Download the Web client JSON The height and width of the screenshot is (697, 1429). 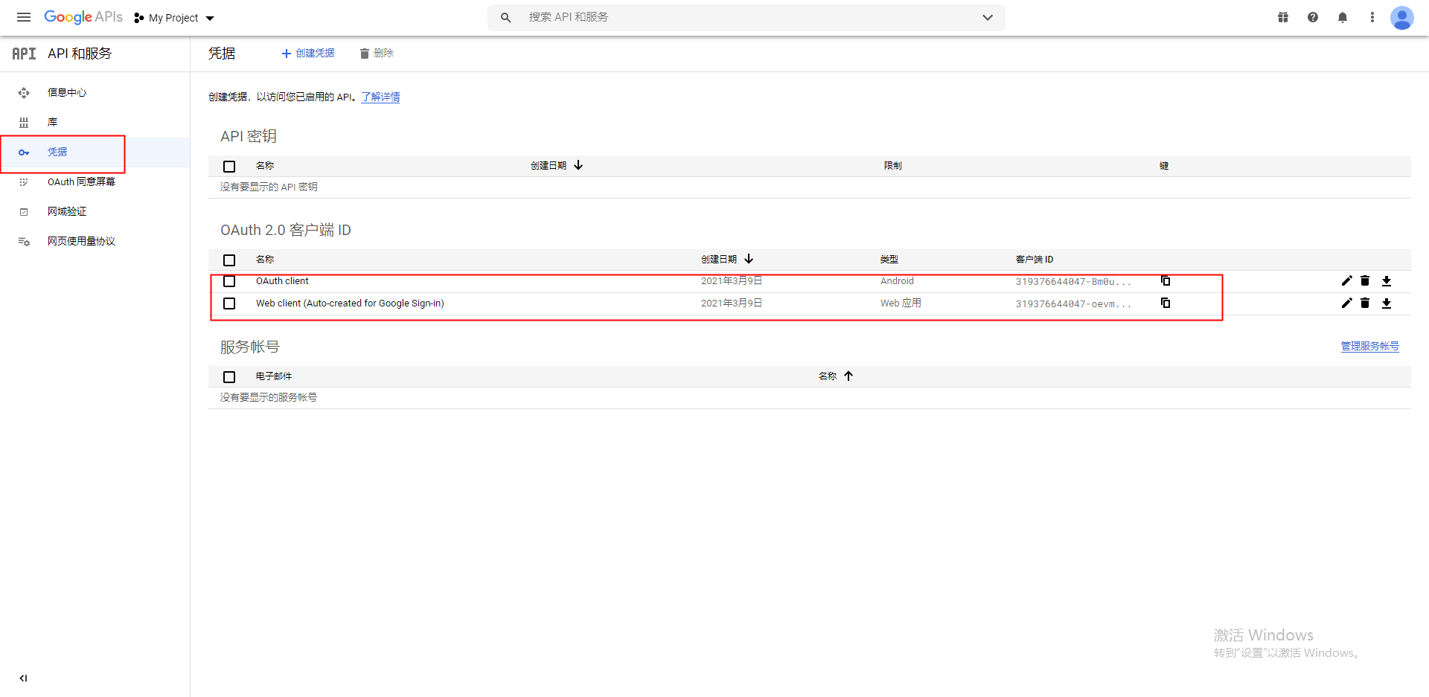[1387, 303]
